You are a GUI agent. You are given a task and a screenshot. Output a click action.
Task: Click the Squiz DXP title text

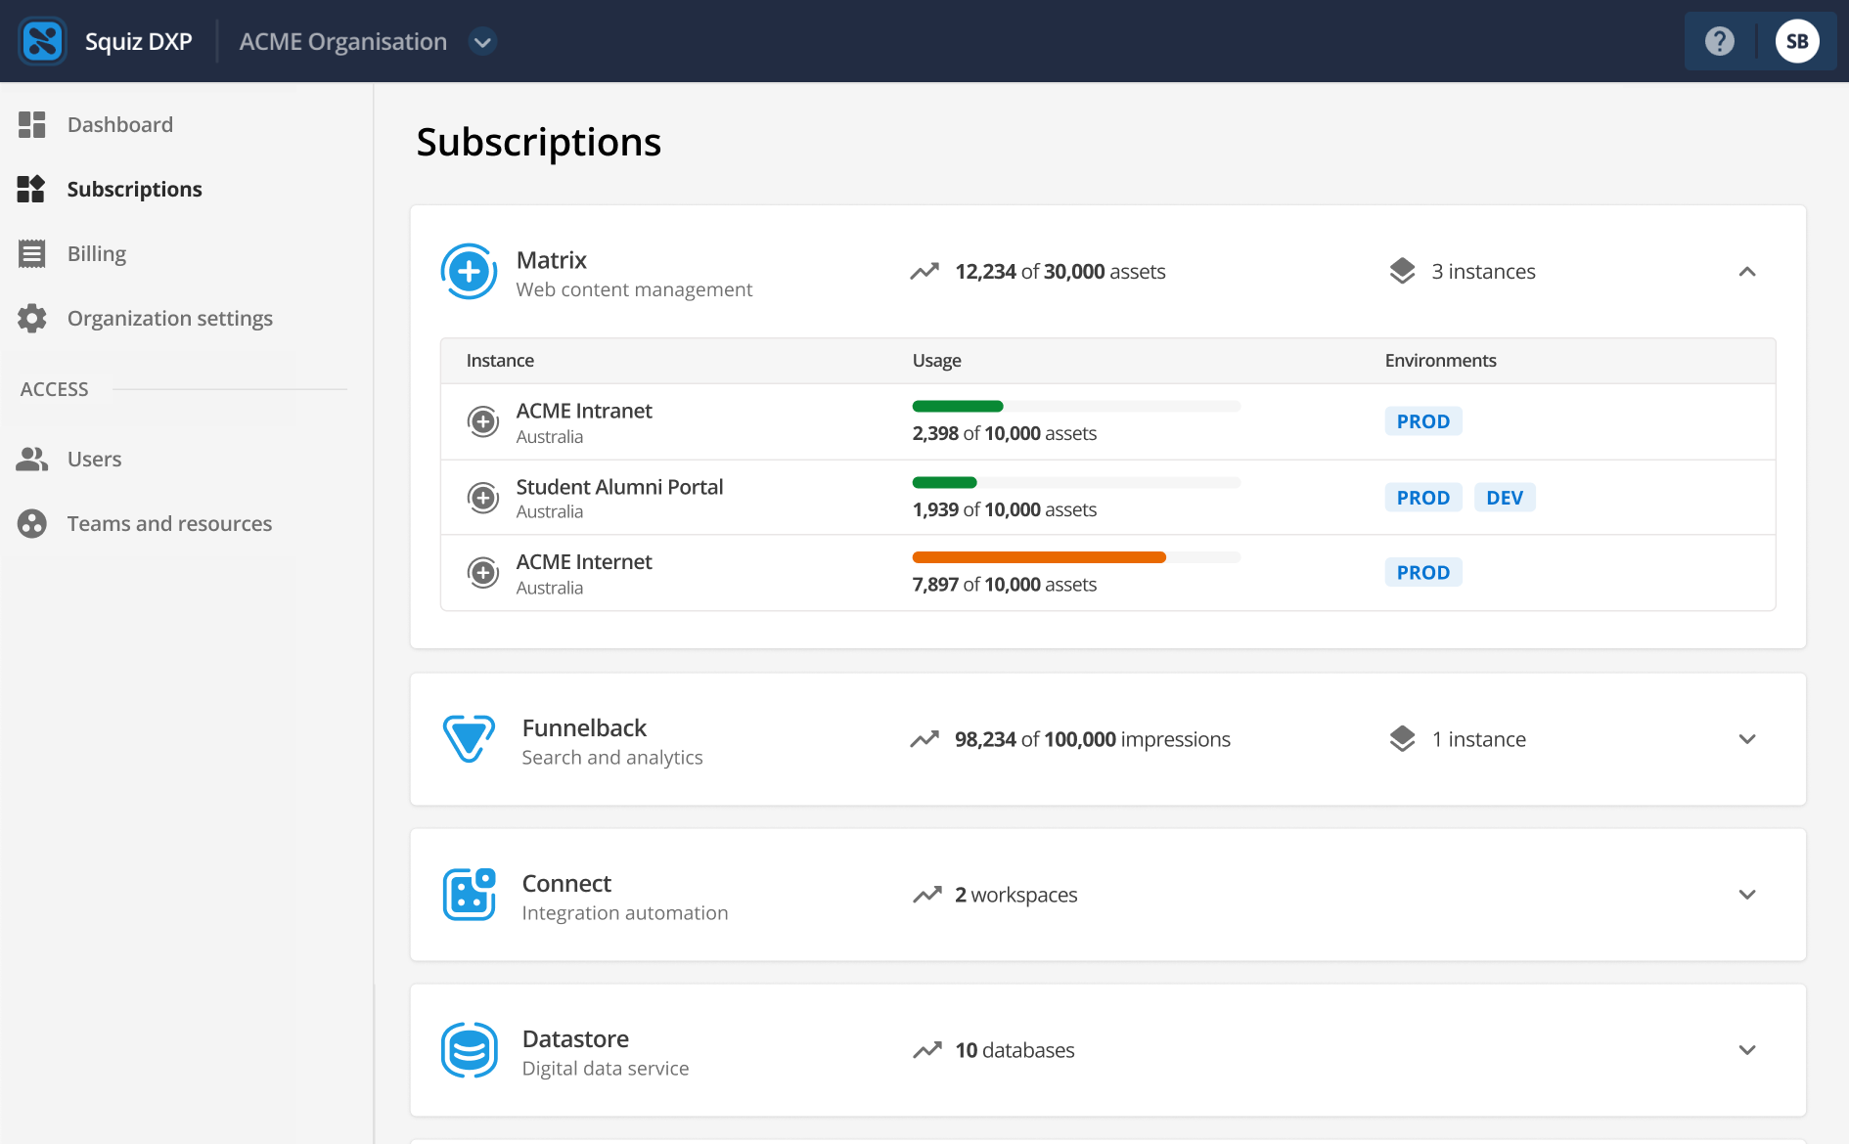click(138, 42)
